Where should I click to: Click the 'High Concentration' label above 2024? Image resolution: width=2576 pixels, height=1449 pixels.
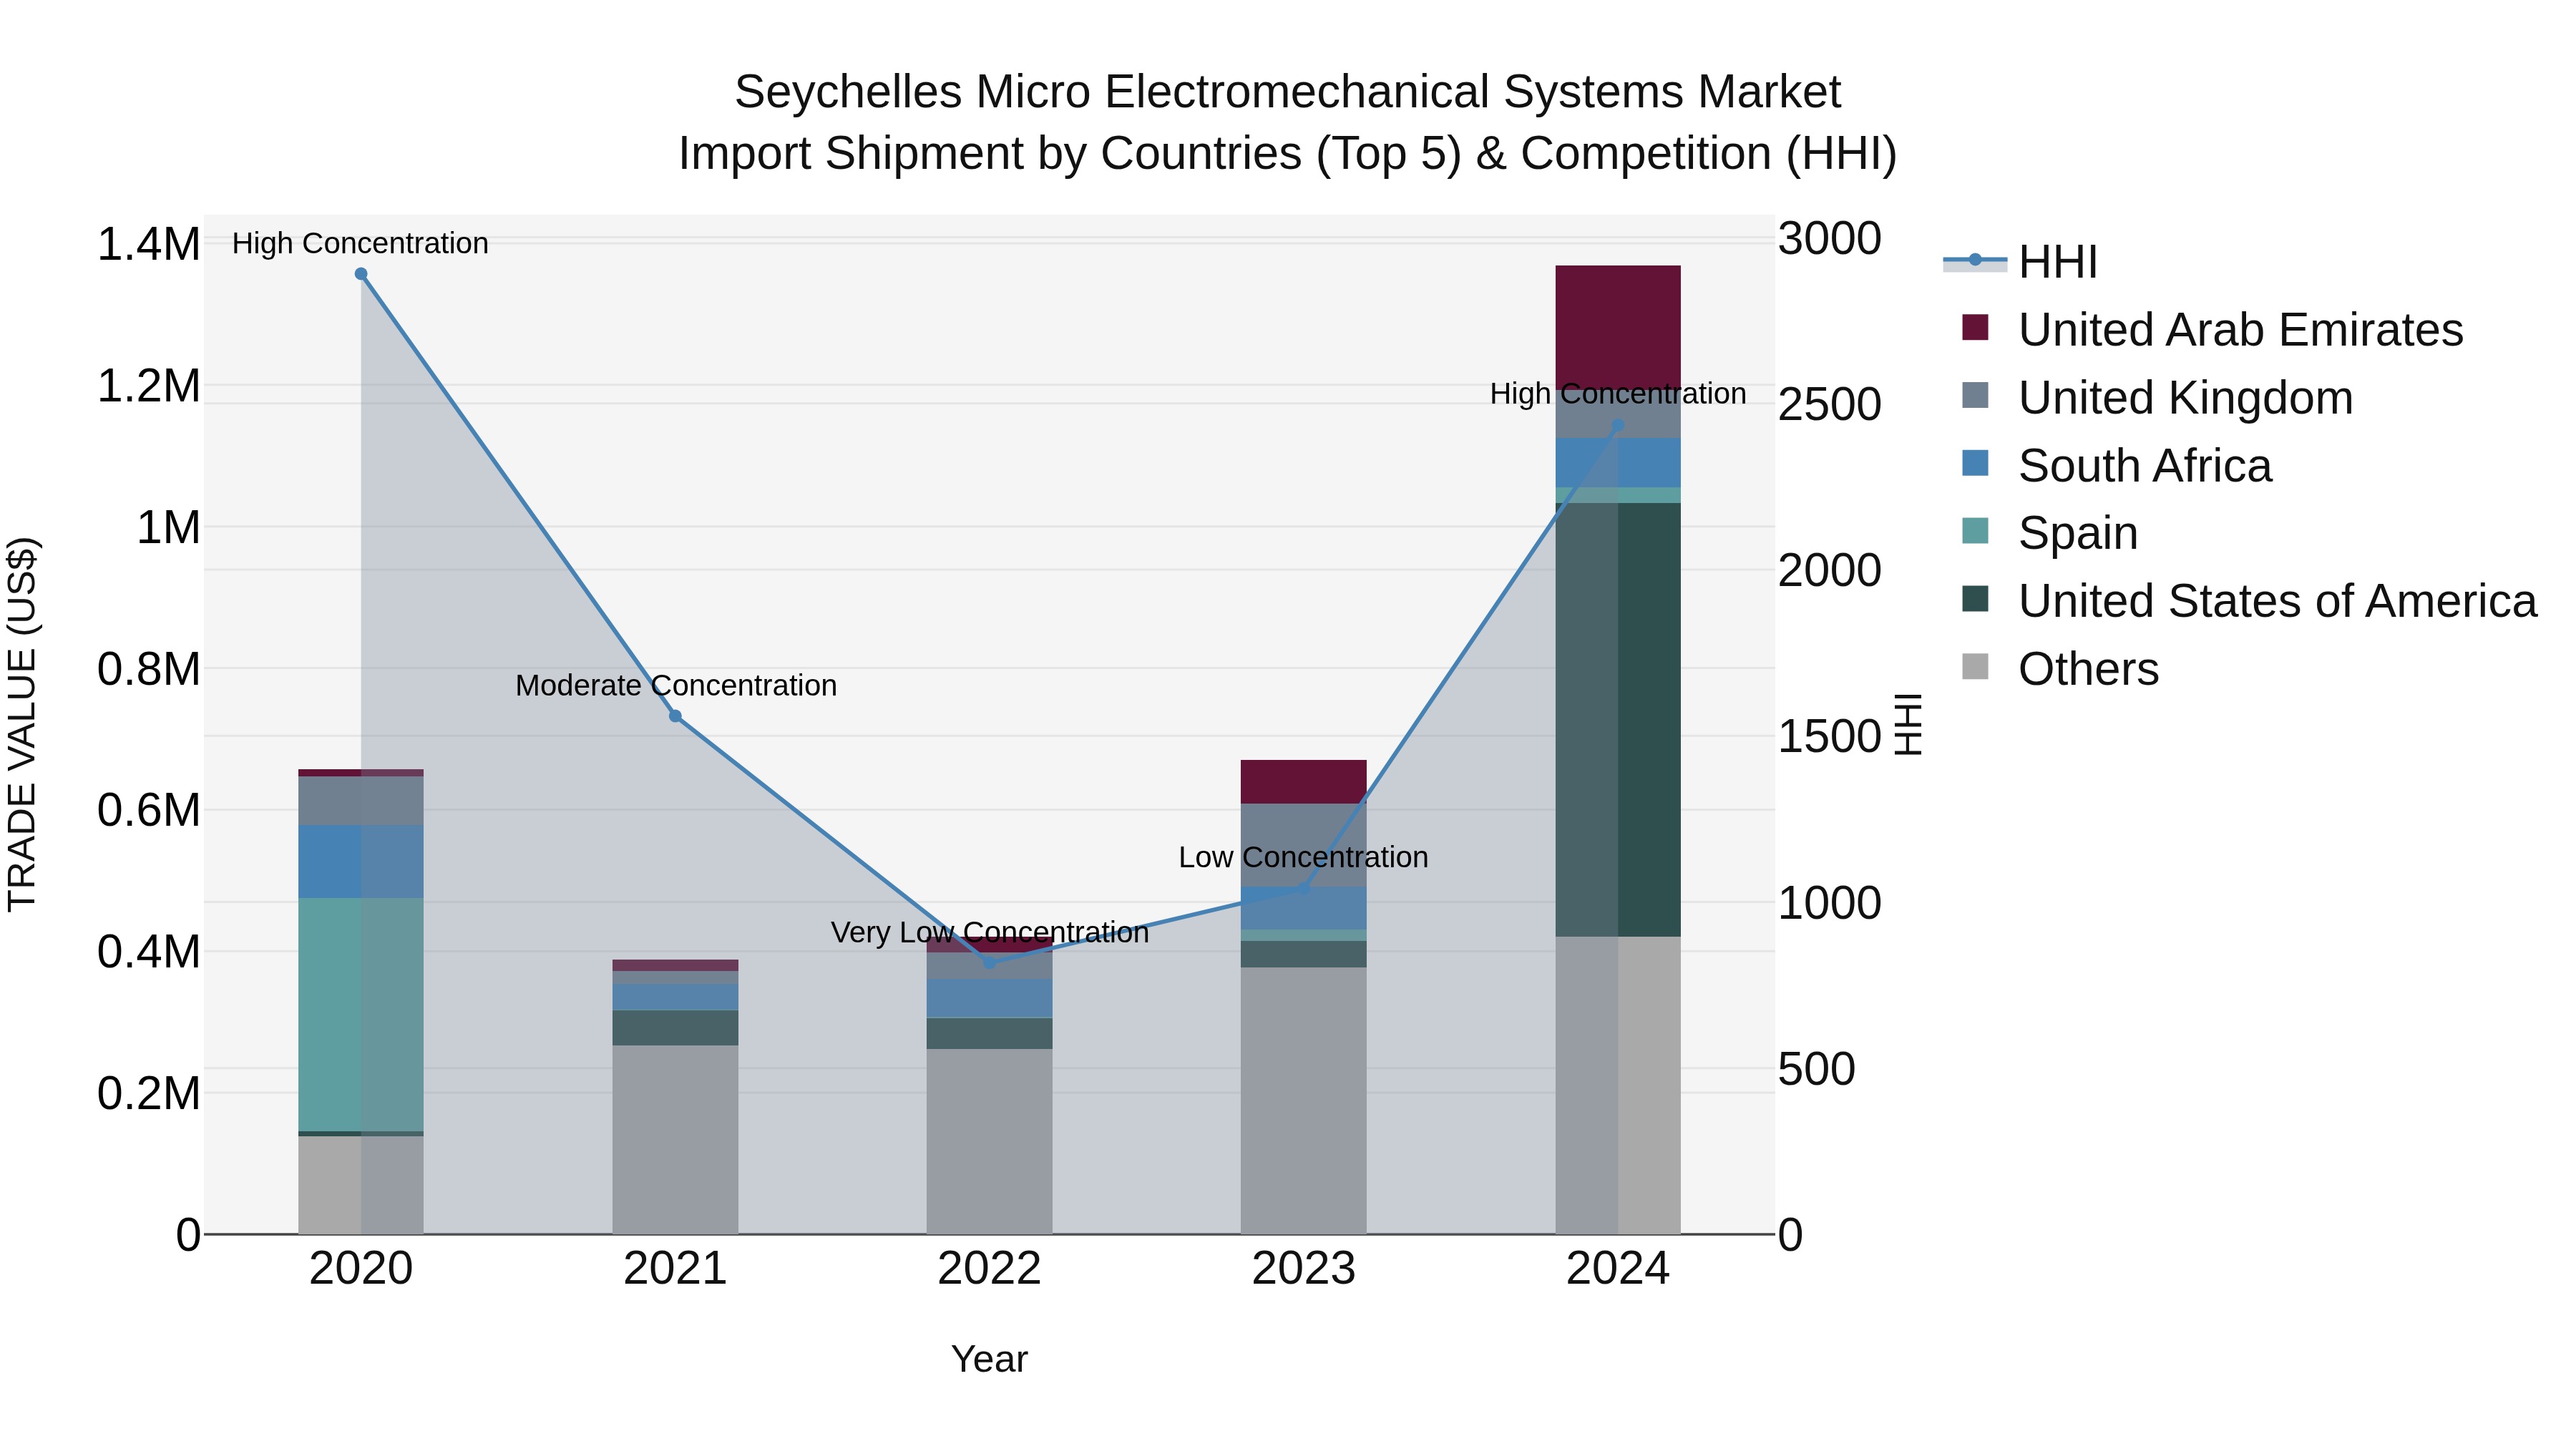coord(1618,394)
